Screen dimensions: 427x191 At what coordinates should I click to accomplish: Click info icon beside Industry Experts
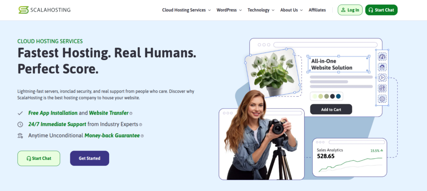(141, 125)
